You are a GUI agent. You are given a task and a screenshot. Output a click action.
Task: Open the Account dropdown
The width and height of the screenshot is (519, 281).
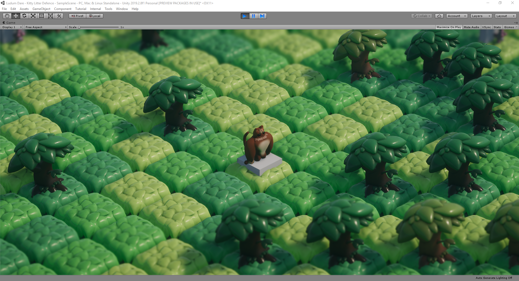(x=457, y=16)
